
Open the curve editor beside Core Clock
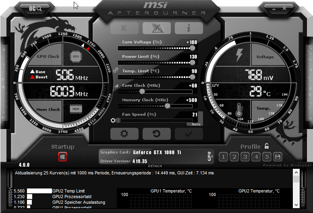click(117, 86)
